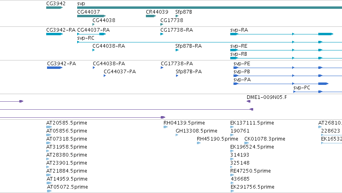Screen dimensions: 342x193
Task: Select the svp-RC transcript label
Action: point(86,38)
